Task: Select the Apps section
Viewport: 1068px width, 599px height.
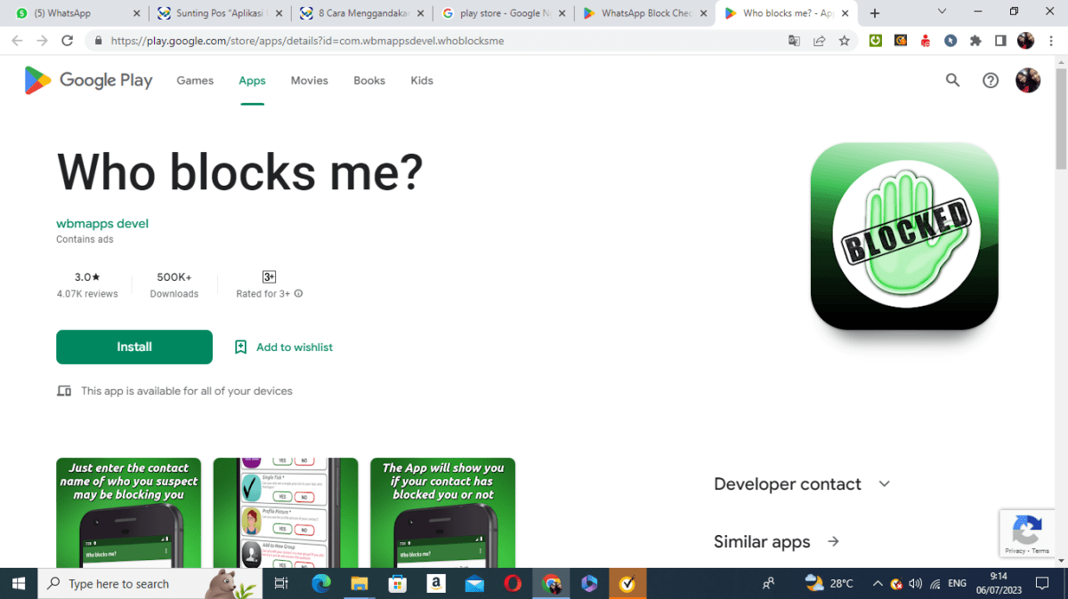Action: coord(252,80)
